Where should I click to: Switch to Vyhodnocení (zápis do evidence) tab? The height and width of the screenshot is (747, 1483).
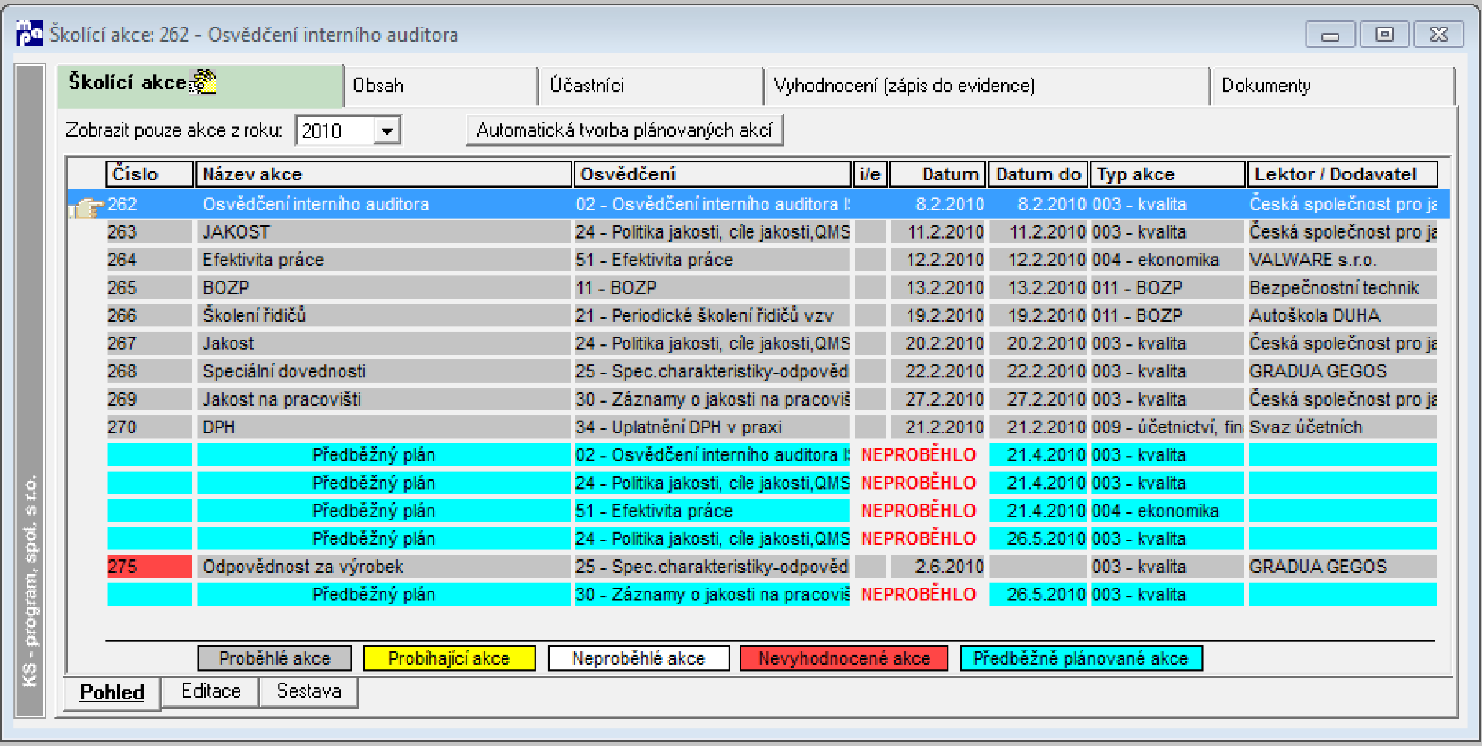pos(987,86)
